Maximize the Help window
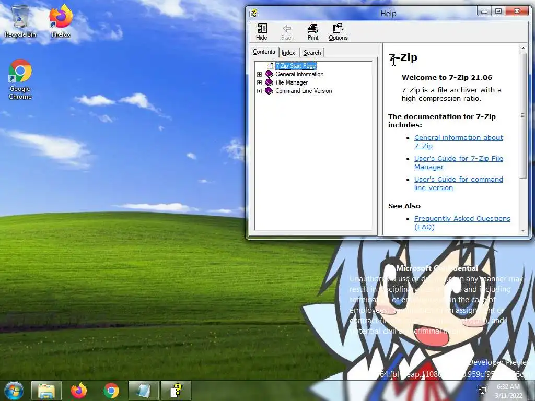Image resolution: width=535 pixels, height=401 pixels. [x=498, y=11]
